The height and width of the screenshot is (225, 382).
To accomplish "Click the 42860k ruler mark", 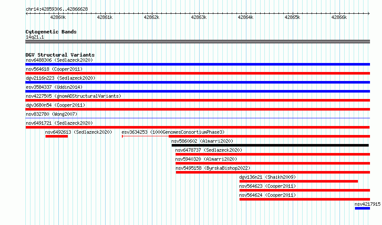I will pos(58,17).
